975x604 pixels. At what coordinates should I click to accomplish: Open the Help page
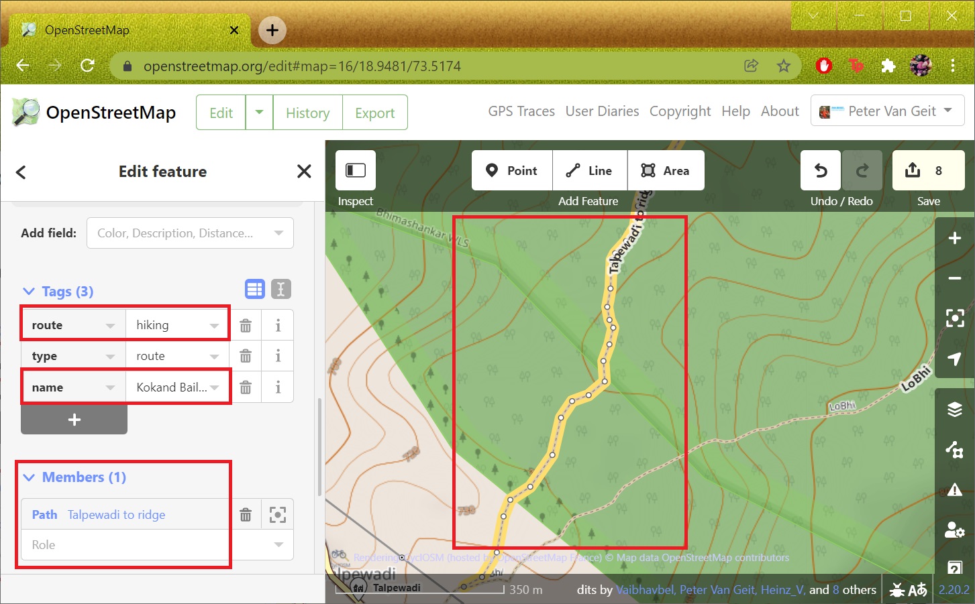pyautogui.click(x=735, y=111)
